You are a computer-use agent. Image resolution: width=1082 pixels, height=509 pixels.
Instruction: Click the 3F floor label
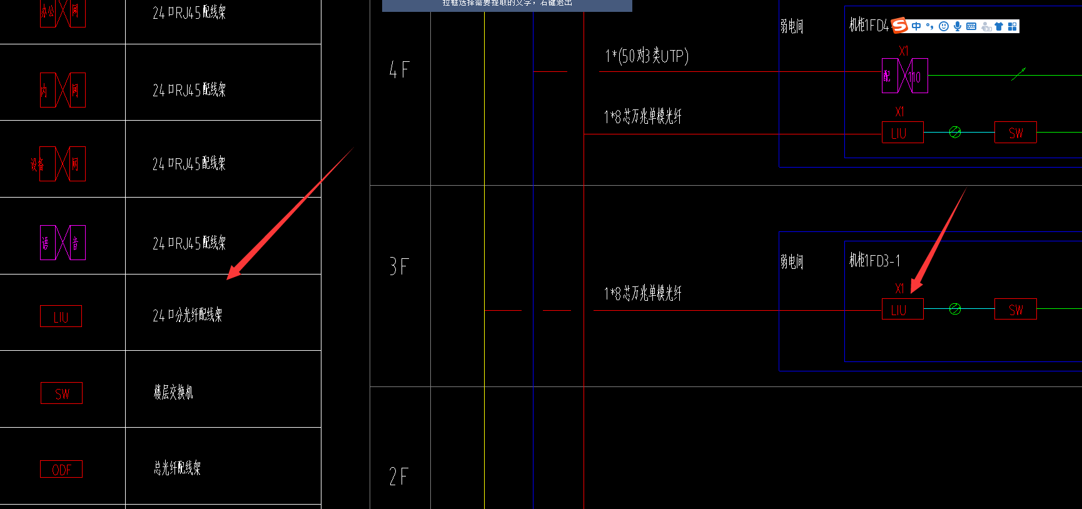tap(399, 267)
